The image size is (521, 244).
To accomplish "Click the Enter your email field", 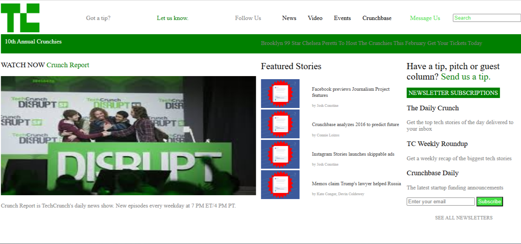I will (x=440, y=202).
